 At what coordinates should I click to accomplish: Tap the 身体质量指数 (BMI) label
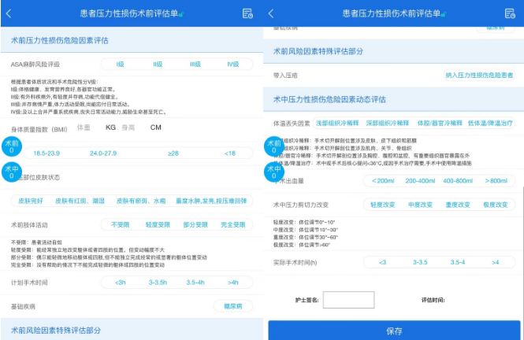coord(39,129)
